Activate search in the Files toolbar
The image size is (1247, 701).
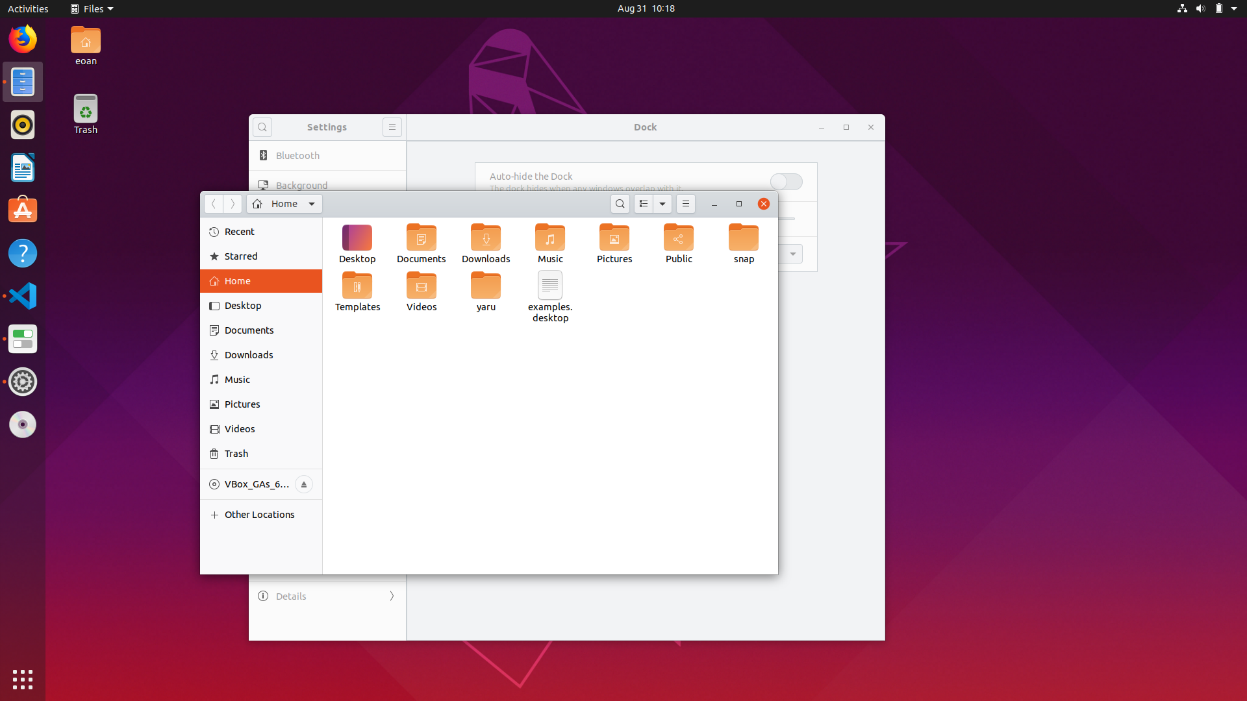(x=620, y=203)
